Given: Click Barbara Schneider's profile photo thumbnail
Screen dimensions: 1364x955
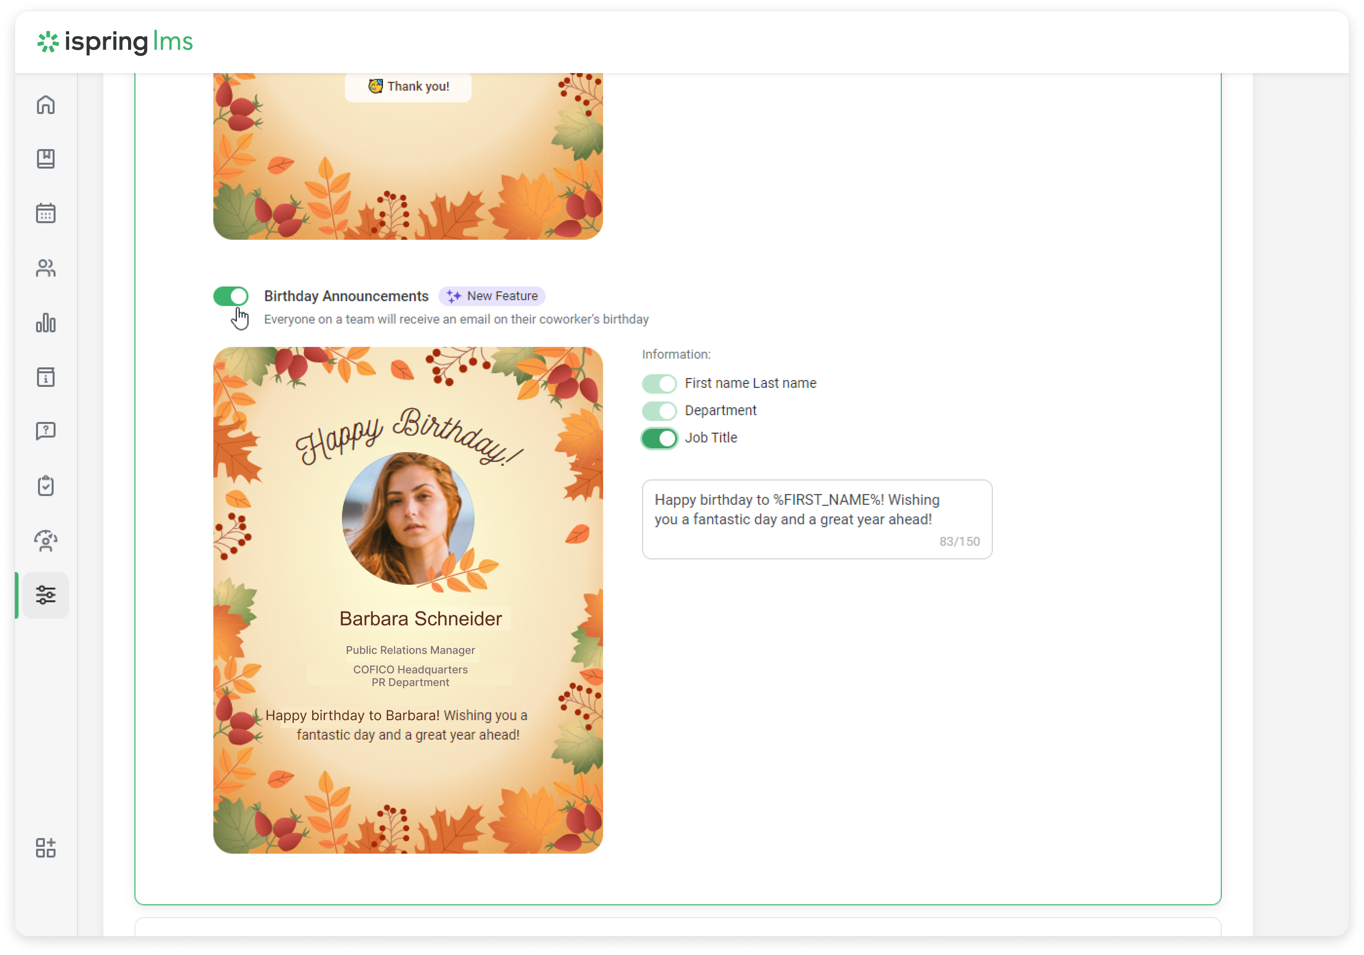Looking at the screenshot, I should pos(408,518).
